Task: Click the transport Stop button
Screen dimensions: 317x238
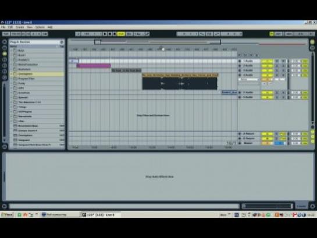Action: (x=110, y=34)
